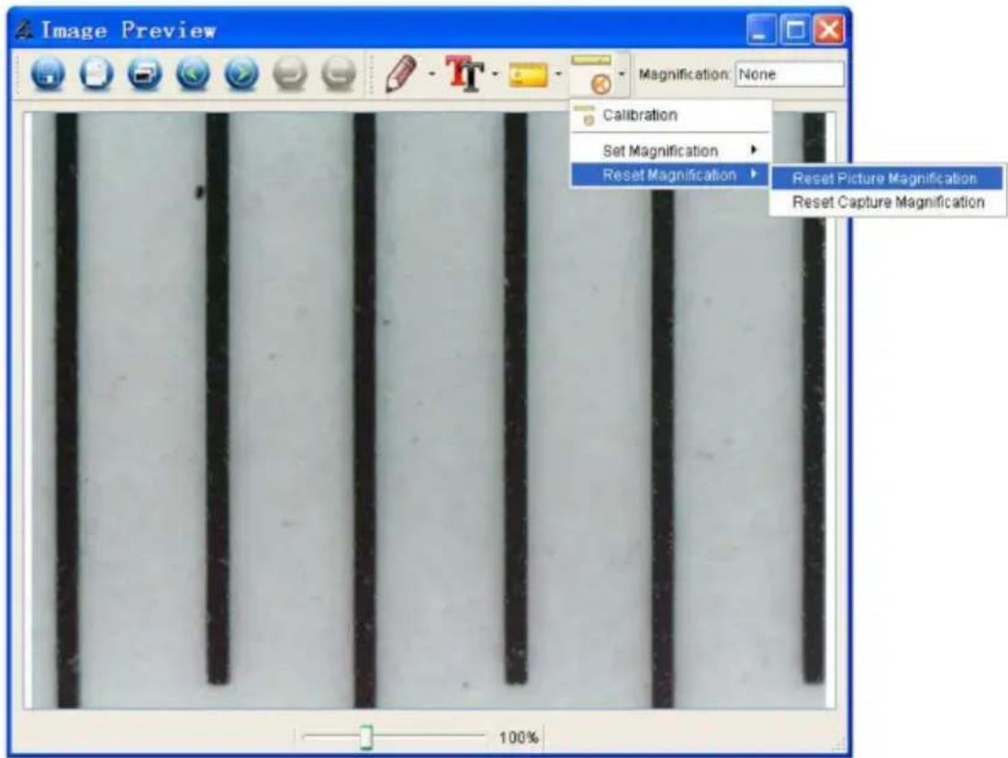Choose Reset Picture Magnification

tap(887, 178)
